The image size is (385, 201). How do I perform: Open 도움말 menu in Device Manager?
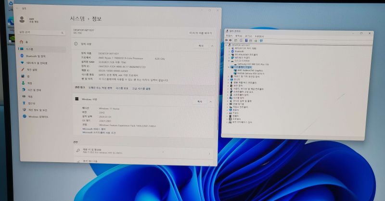tap(259, 37)
